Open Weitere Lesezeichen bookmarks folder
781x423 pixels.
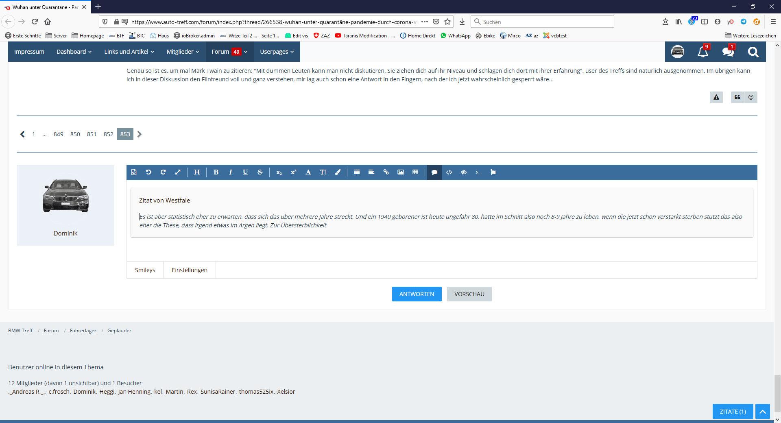[750, 36]
